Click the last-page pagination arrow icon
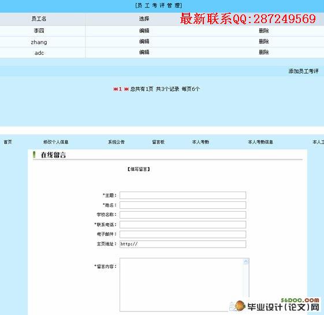The height and width of the screenshot is (315, 324). point(126,89)
